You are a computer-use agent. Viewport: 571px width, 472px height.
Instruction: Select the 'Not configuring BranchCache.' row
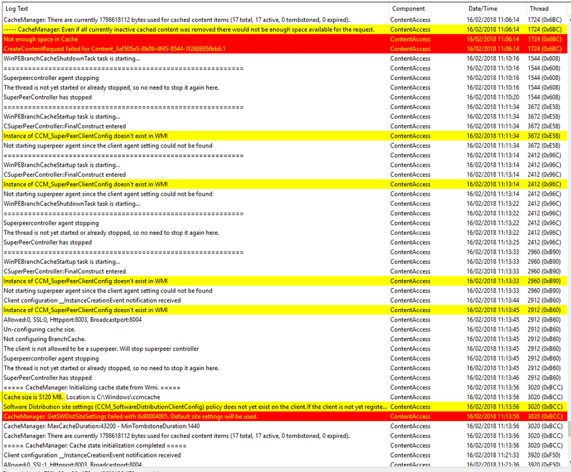pyautogui.click(x=285, y=339)
